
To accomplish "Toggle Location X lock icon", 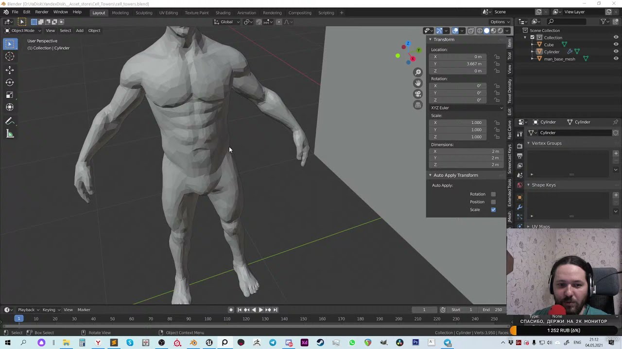I will [497, 57].
